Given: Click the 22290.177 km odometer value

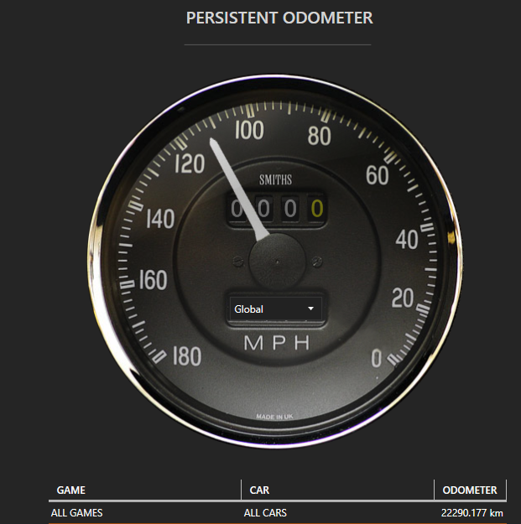Looking at the screenshot, I should (x=472, y=512).
